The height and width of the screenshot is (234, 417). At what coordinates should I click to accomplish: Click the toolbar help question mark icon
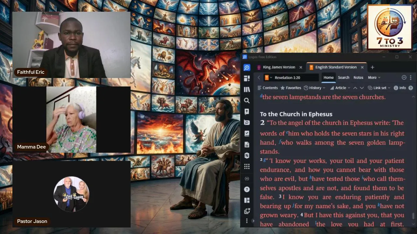pyautogui.click(x=410, y=88)
